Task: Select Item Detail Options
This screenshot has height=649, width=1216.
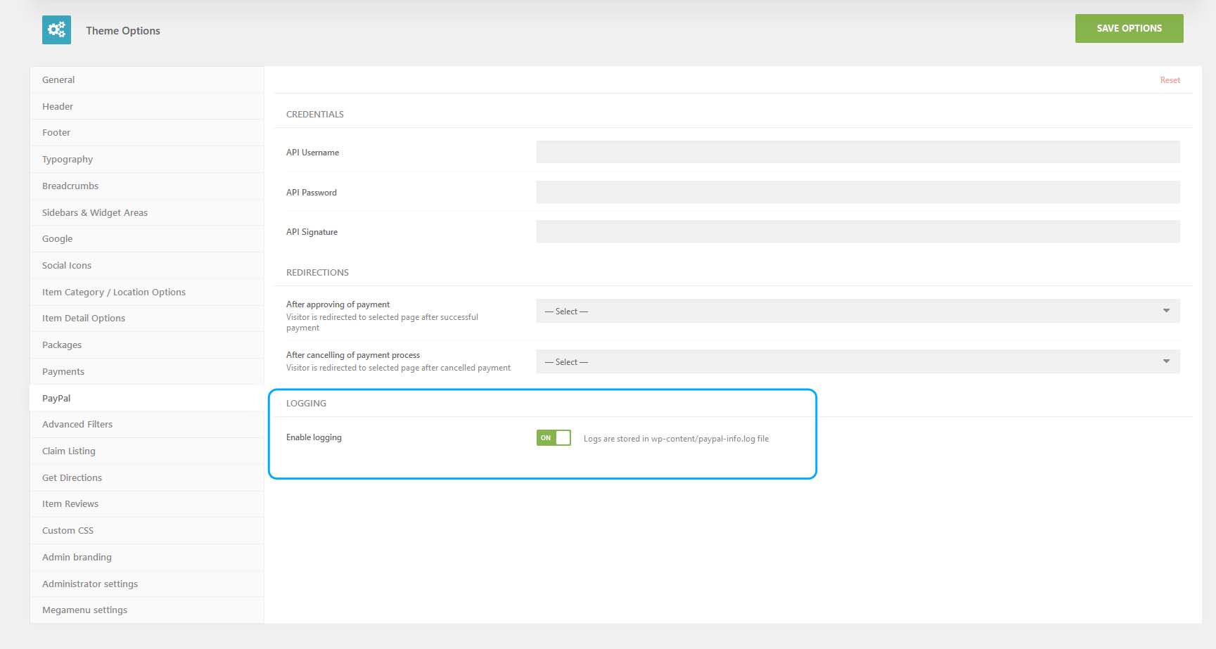Action: 146,319
